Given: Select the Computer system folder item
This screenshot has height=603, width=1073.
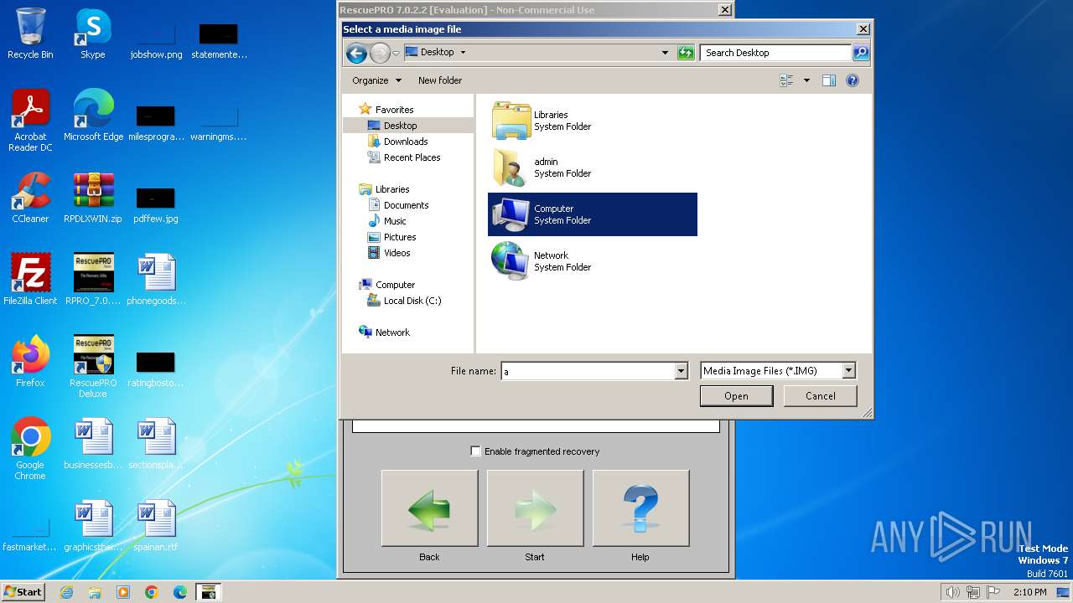Looking at the screenshot, I should [593, 214].
